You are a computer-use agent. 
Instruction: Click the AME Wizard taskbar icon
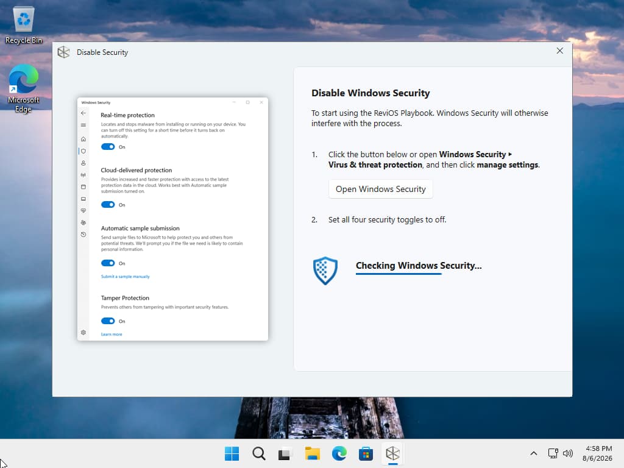tap(392, 453)
